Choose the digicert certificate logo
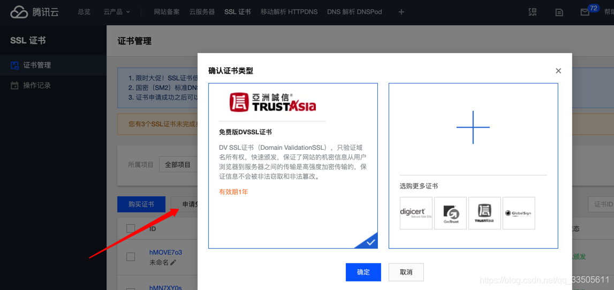 416,213
